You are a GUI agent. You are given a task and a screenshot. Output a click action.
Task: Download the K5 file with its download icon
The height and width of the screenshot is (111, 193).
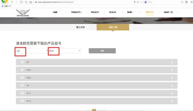point(172,62)
